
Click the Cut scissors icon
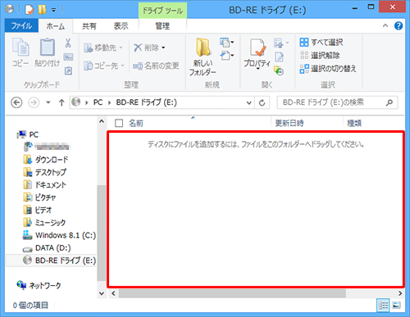click(x=68, y=43)
